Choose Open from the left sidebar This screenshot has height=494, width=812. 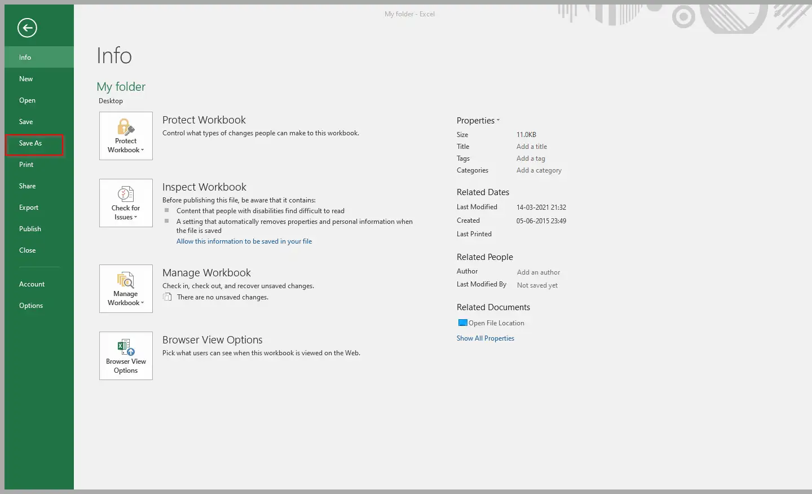(x=39, y=100)
